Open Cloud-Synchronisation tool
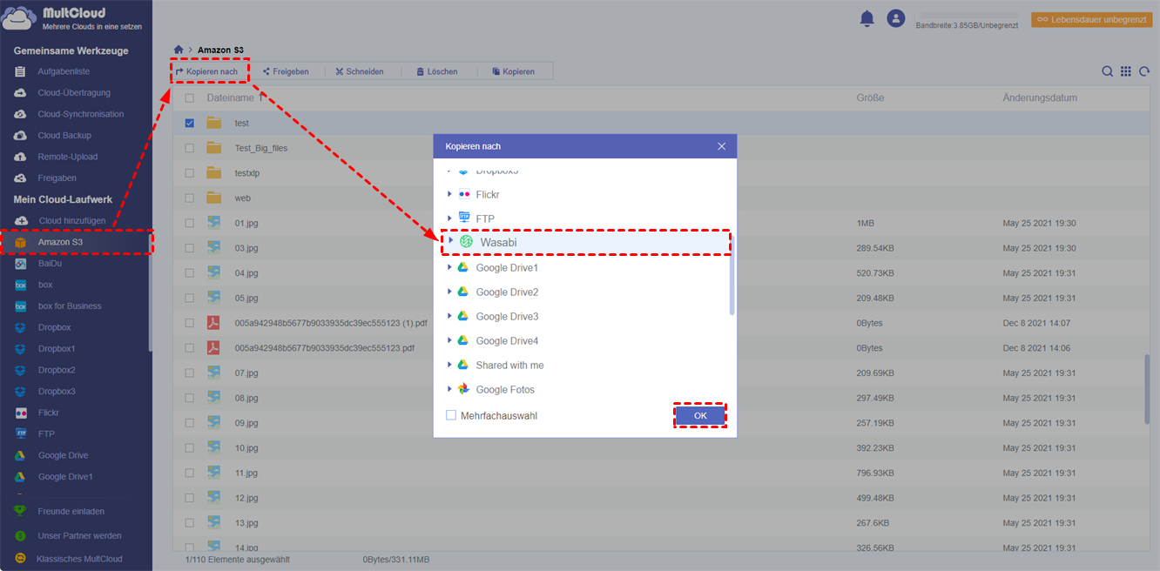Image resolution: width=1160 pixels, height=571 pixels. 81,114
